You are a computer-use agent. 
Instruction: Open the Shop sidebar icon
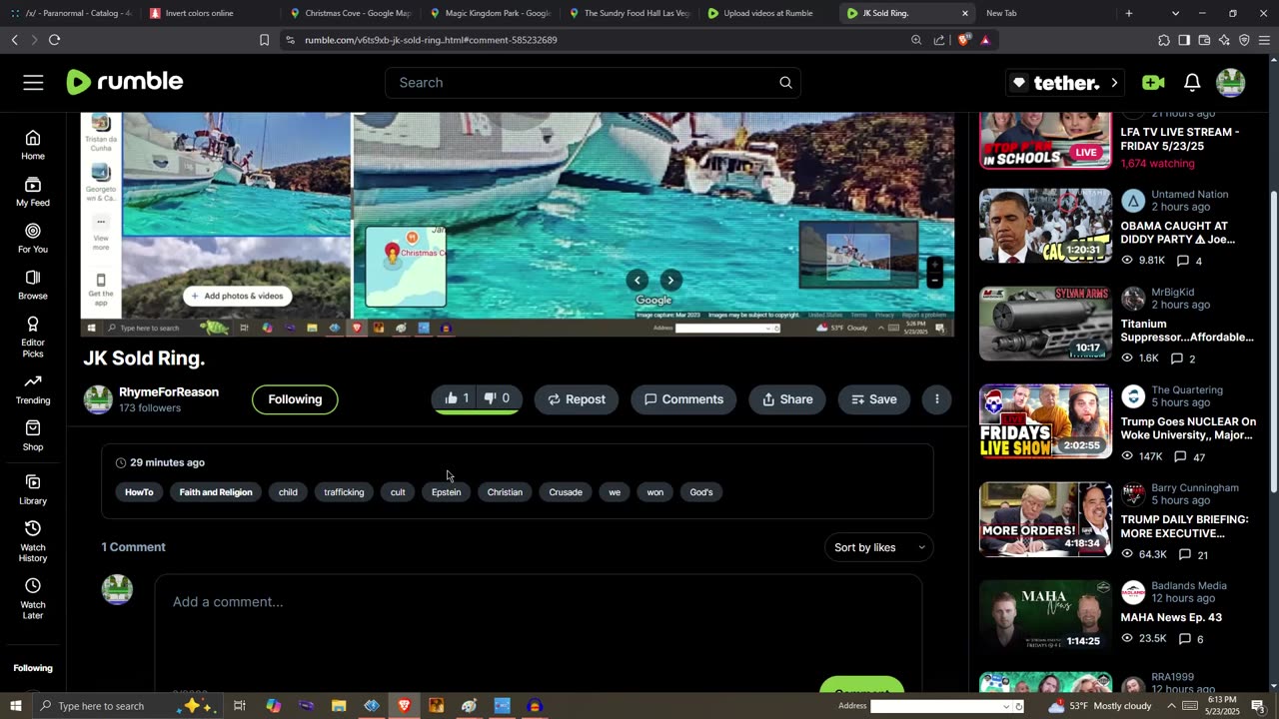click(33, 435)
